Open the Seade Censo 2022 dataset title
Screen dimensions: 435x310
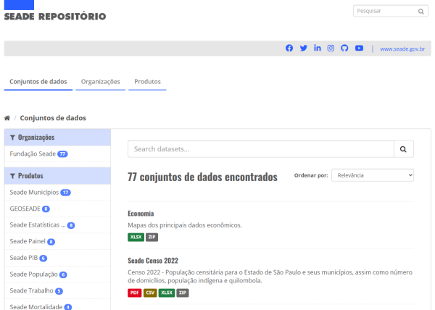click(x=153, y=261)
